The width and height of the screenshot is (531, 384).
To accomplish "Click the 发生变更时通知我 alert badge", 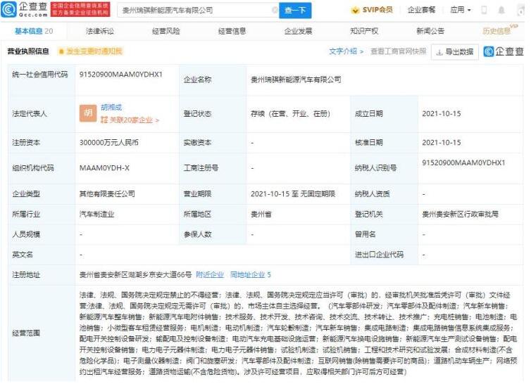I will coord(90,51).
